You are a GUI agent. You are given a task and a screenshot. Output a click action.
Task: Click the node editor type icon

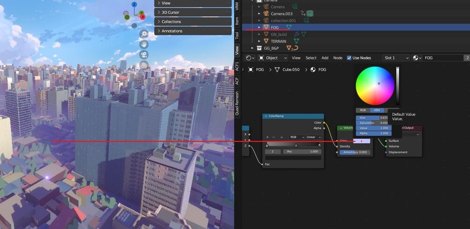pyautogui.click(x=250, y=58)
